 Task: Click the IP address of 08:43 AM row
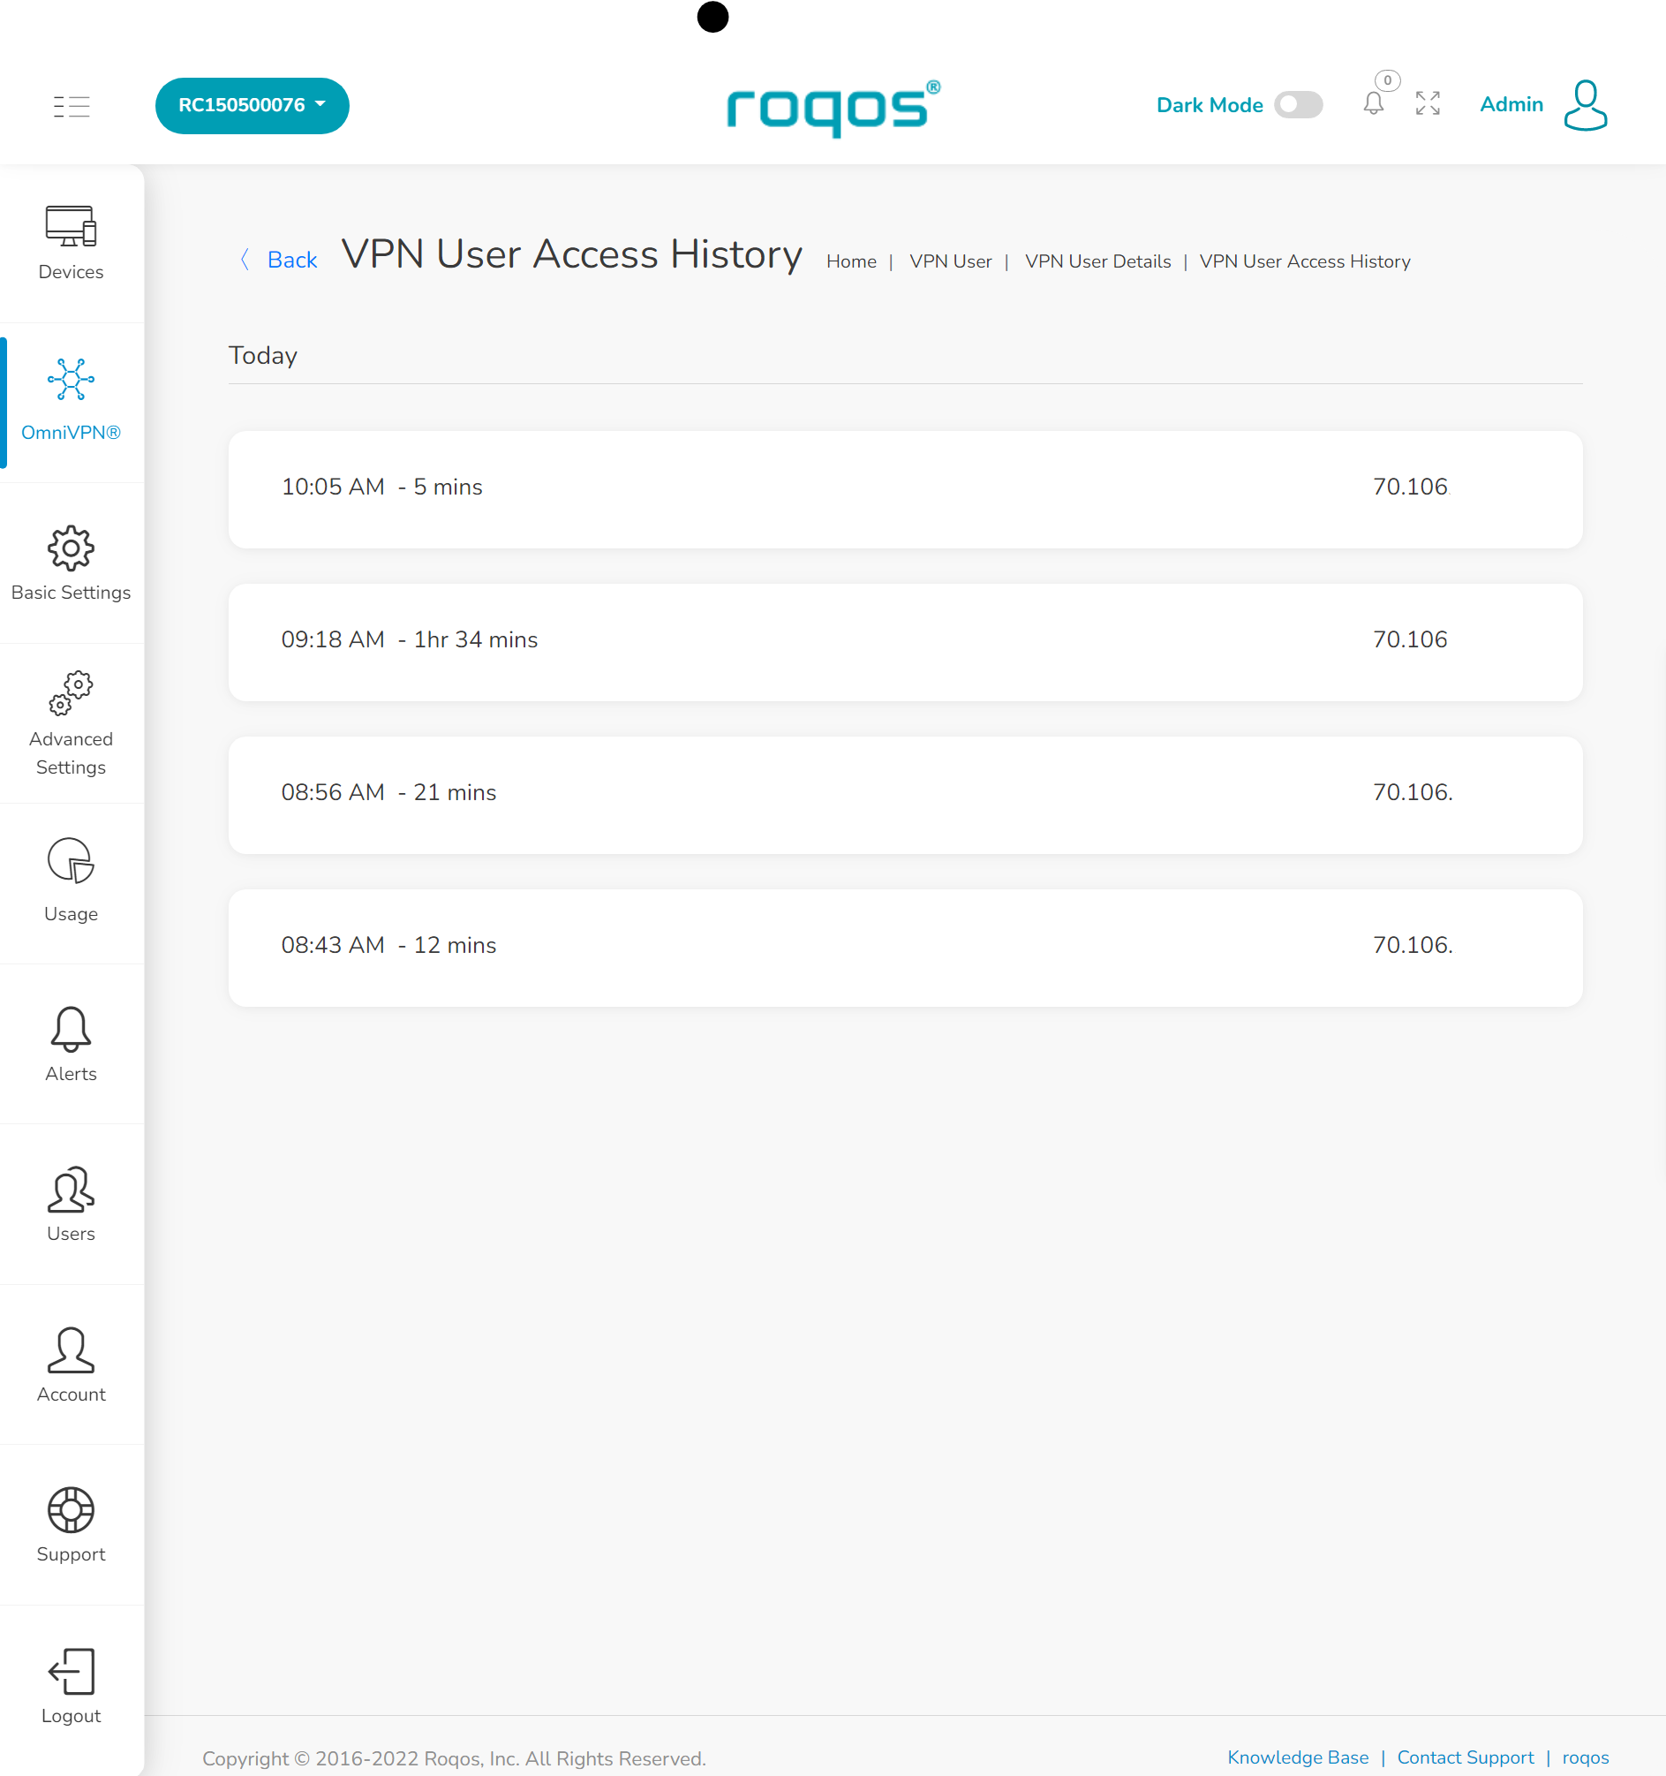click(1413, 945)
